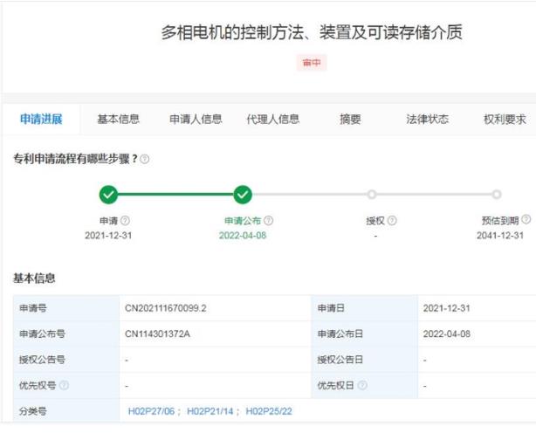Switch to the 基本信息 tab
Image resolution: width=536 pixels, height=447 pixels.
pyautogui.click(x=118, y=120)
